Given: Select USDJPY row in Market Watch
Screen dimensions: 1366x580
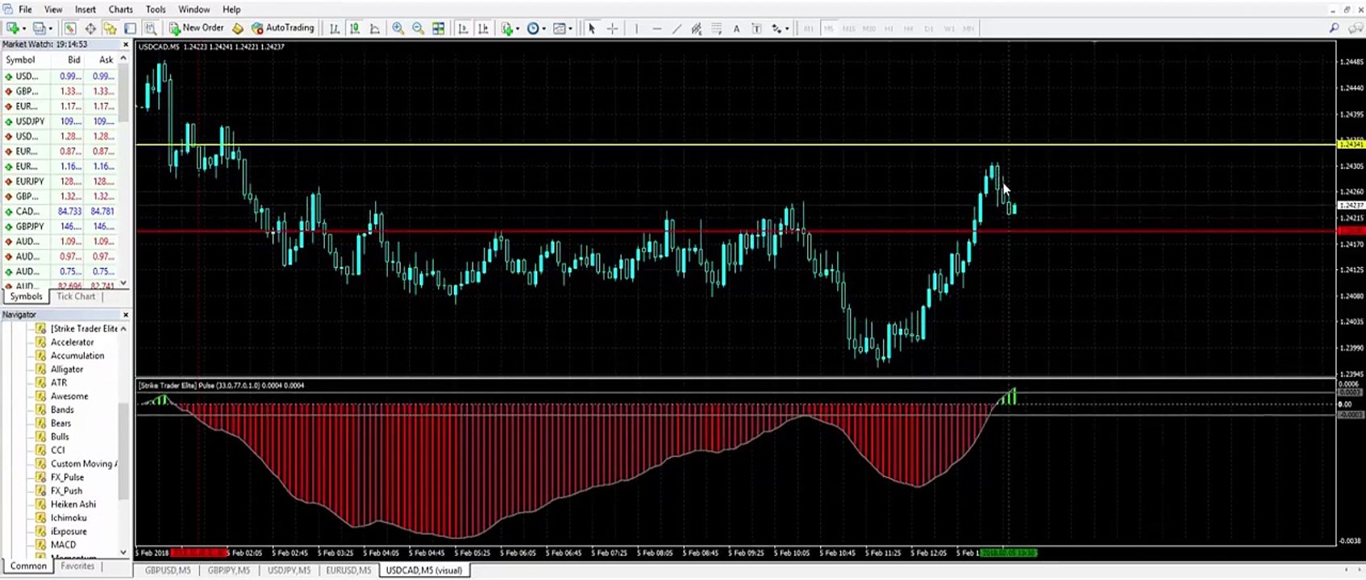Looking at the screenshot, I should click(x=60, y=122).
